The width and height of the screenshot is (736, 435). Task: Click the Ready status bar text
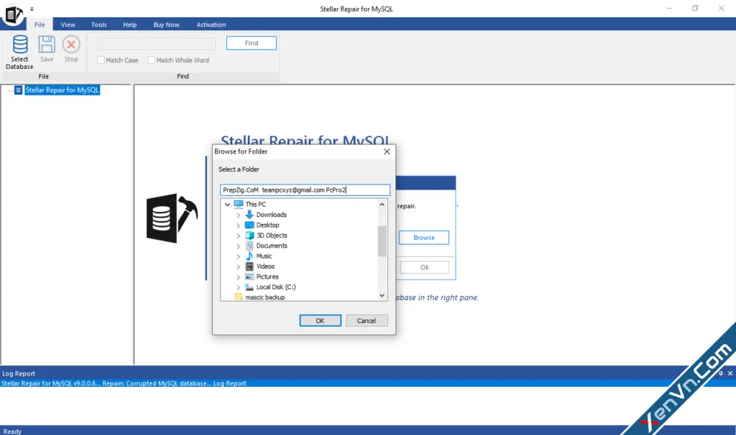(12, 431)
